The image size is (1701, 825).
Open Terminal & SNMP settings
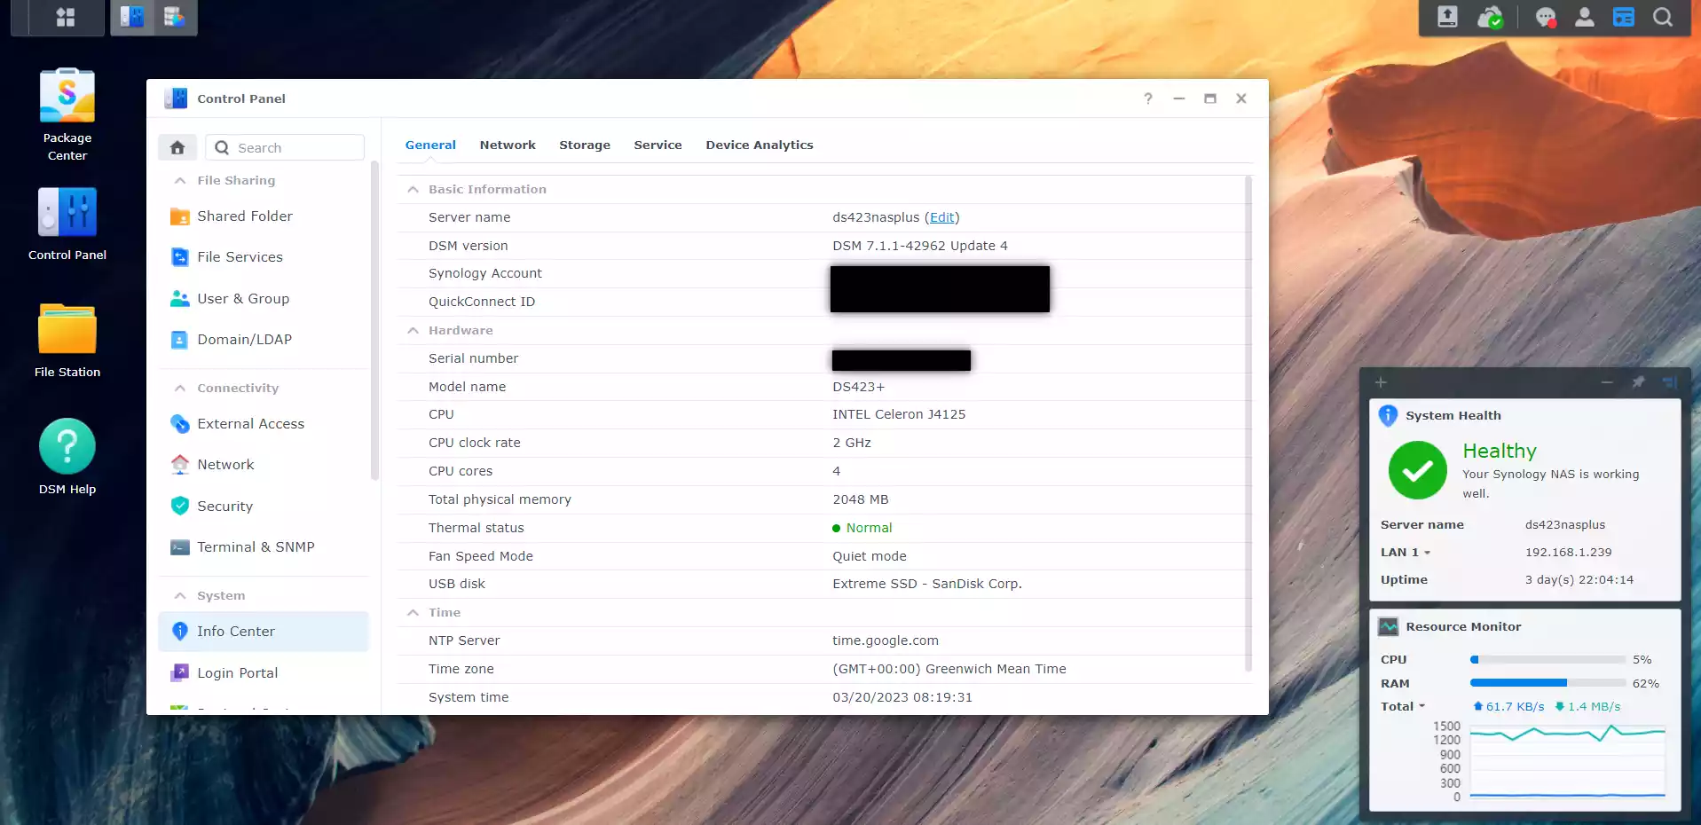click(x=264, y=547)
